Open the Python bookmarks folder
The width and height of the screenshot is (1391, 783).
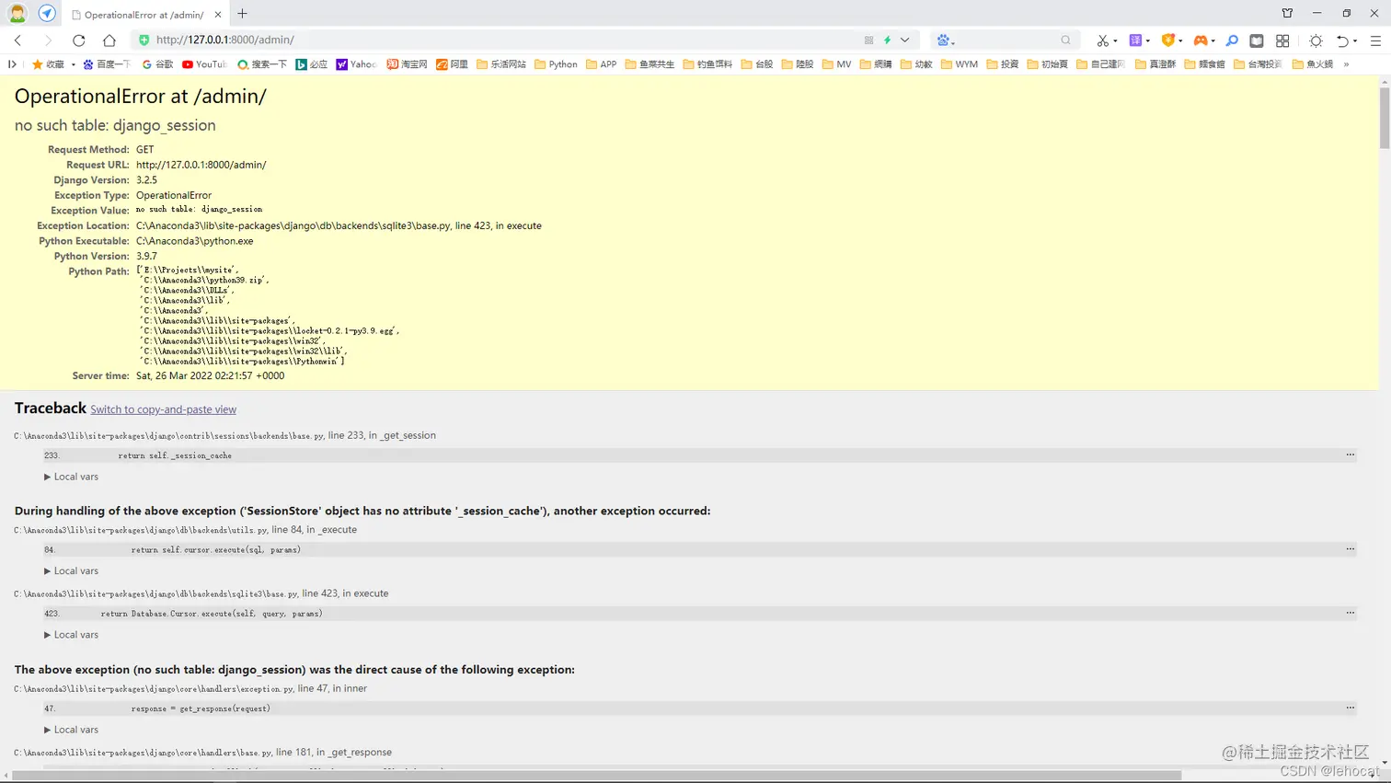pos(556,64)
